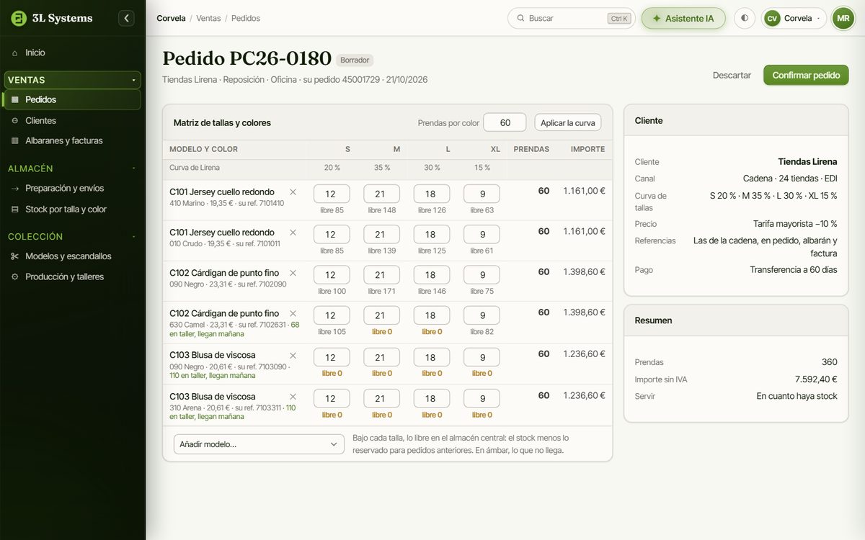The image size is (865, 540).
Task: Click the Corvela breadcrumb link
Action: 171,18
